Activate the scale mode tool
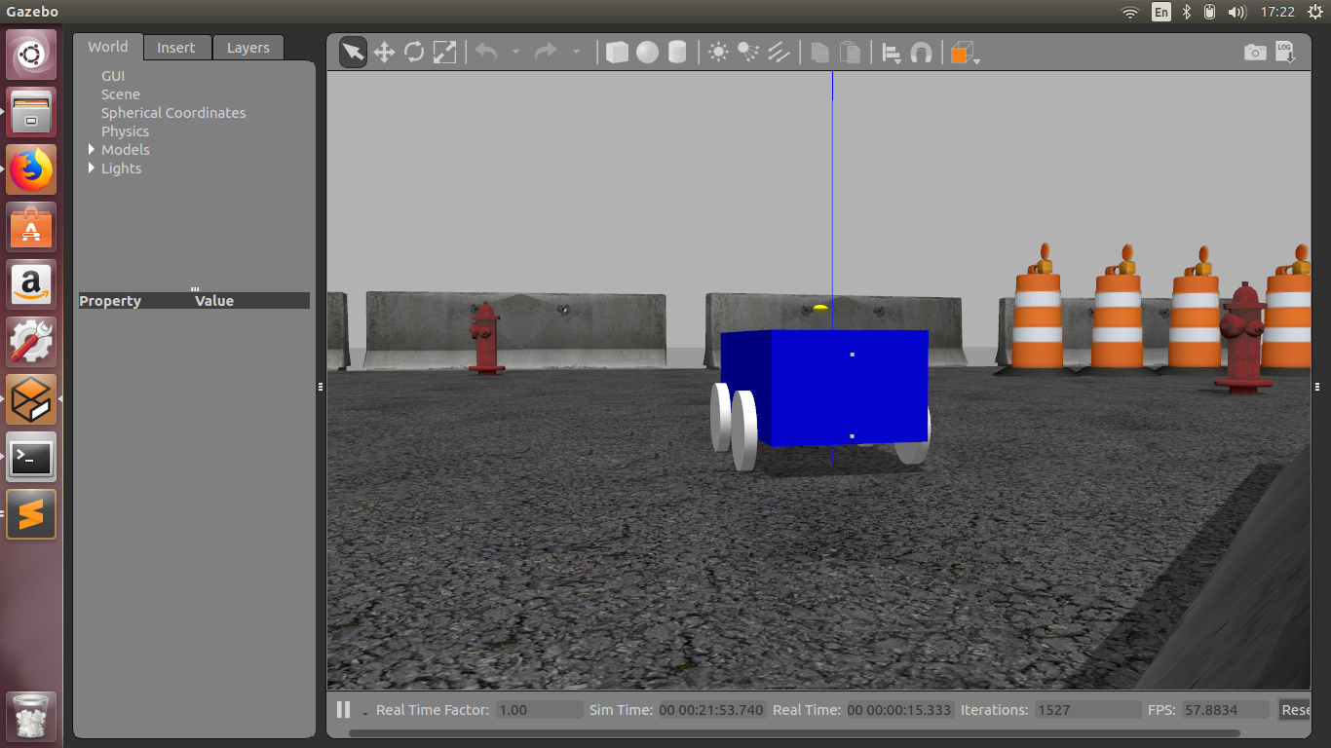This screenshot has width=1331, height=748. coord(444,52)
